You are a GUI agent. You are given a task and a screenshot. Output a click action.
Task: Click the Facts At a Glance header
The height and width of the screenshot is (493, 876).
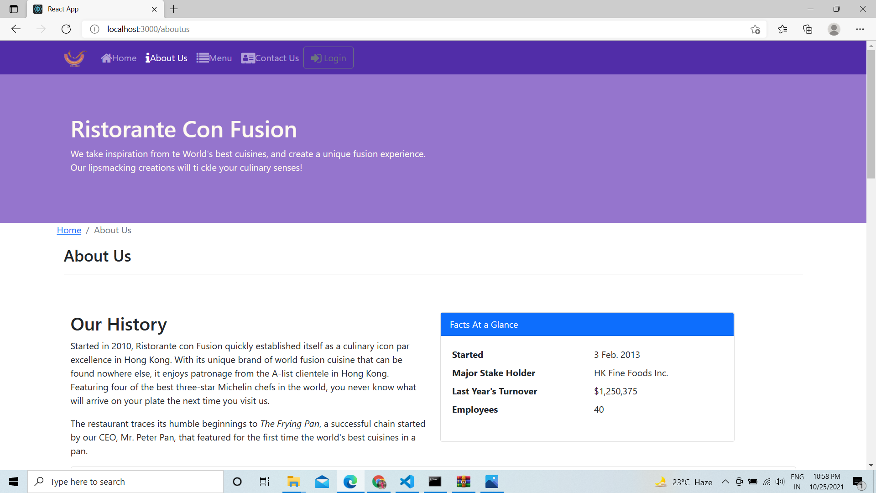(587, 325)
